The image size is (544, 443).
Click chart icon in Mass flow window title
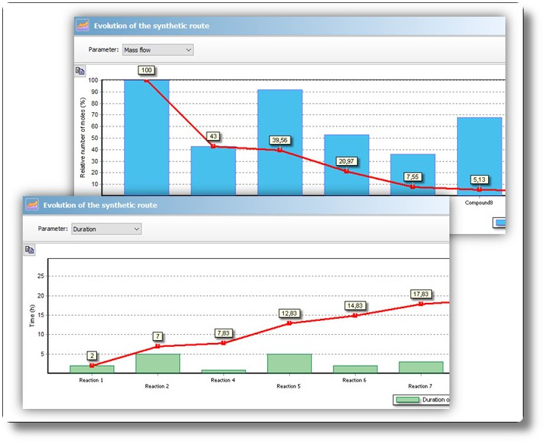[82, 25]
